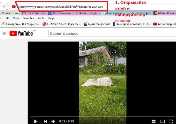The image size is (176, 124).
Task: Open the Help menu
Action: coord(51,18)
